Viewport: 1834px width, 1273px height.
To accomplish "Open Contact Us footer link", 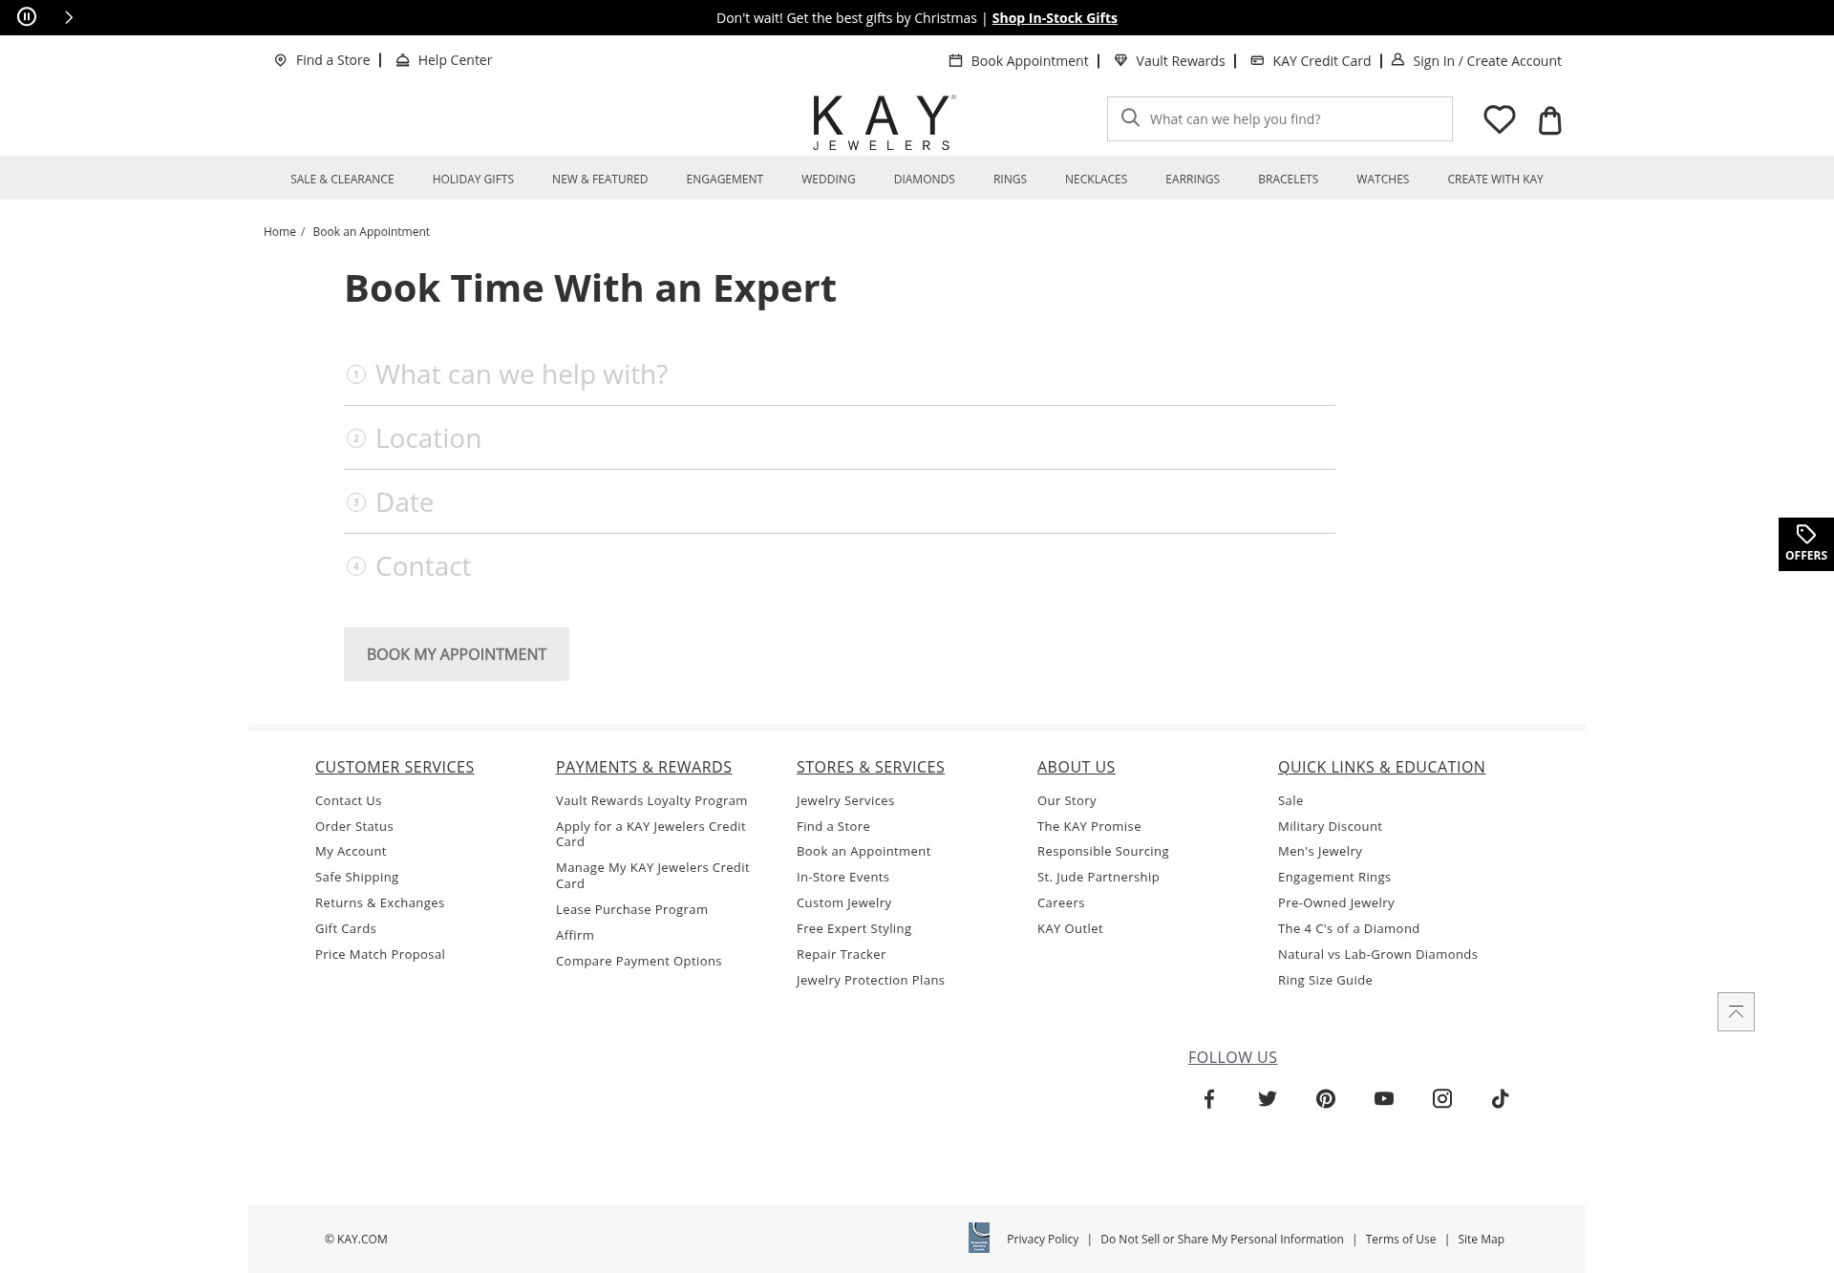I will click(349, 800).
